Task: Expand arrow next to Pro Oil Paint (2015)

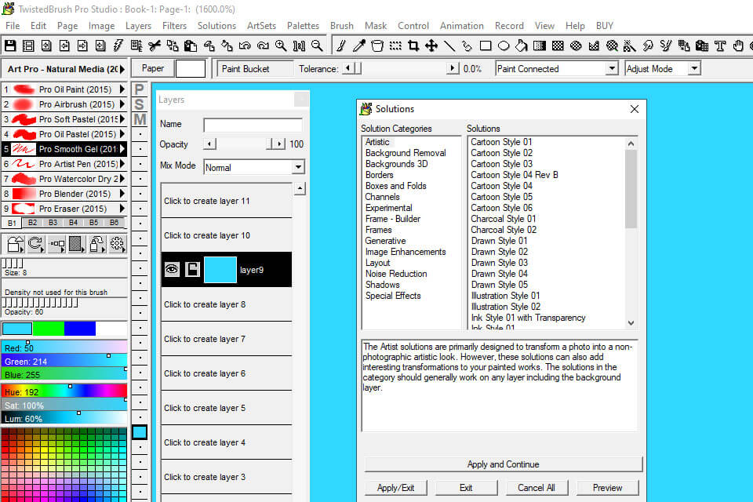Action: (122, 89)
